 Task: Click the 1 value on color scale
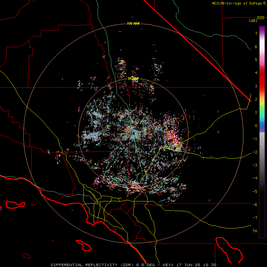tap(256, 112)
